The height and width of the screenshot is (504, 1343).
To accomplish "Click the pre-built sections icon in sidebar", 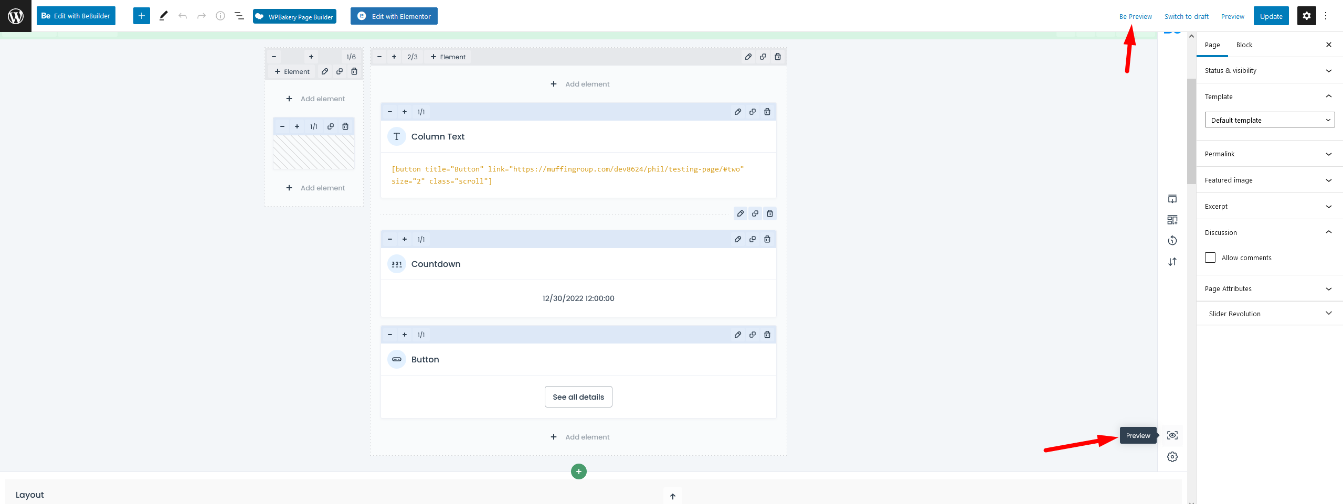I will point(1172,220).
